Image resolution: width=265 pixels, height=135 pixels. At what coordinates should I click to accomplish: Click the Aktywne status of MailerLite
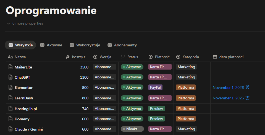tap(132, 67)
